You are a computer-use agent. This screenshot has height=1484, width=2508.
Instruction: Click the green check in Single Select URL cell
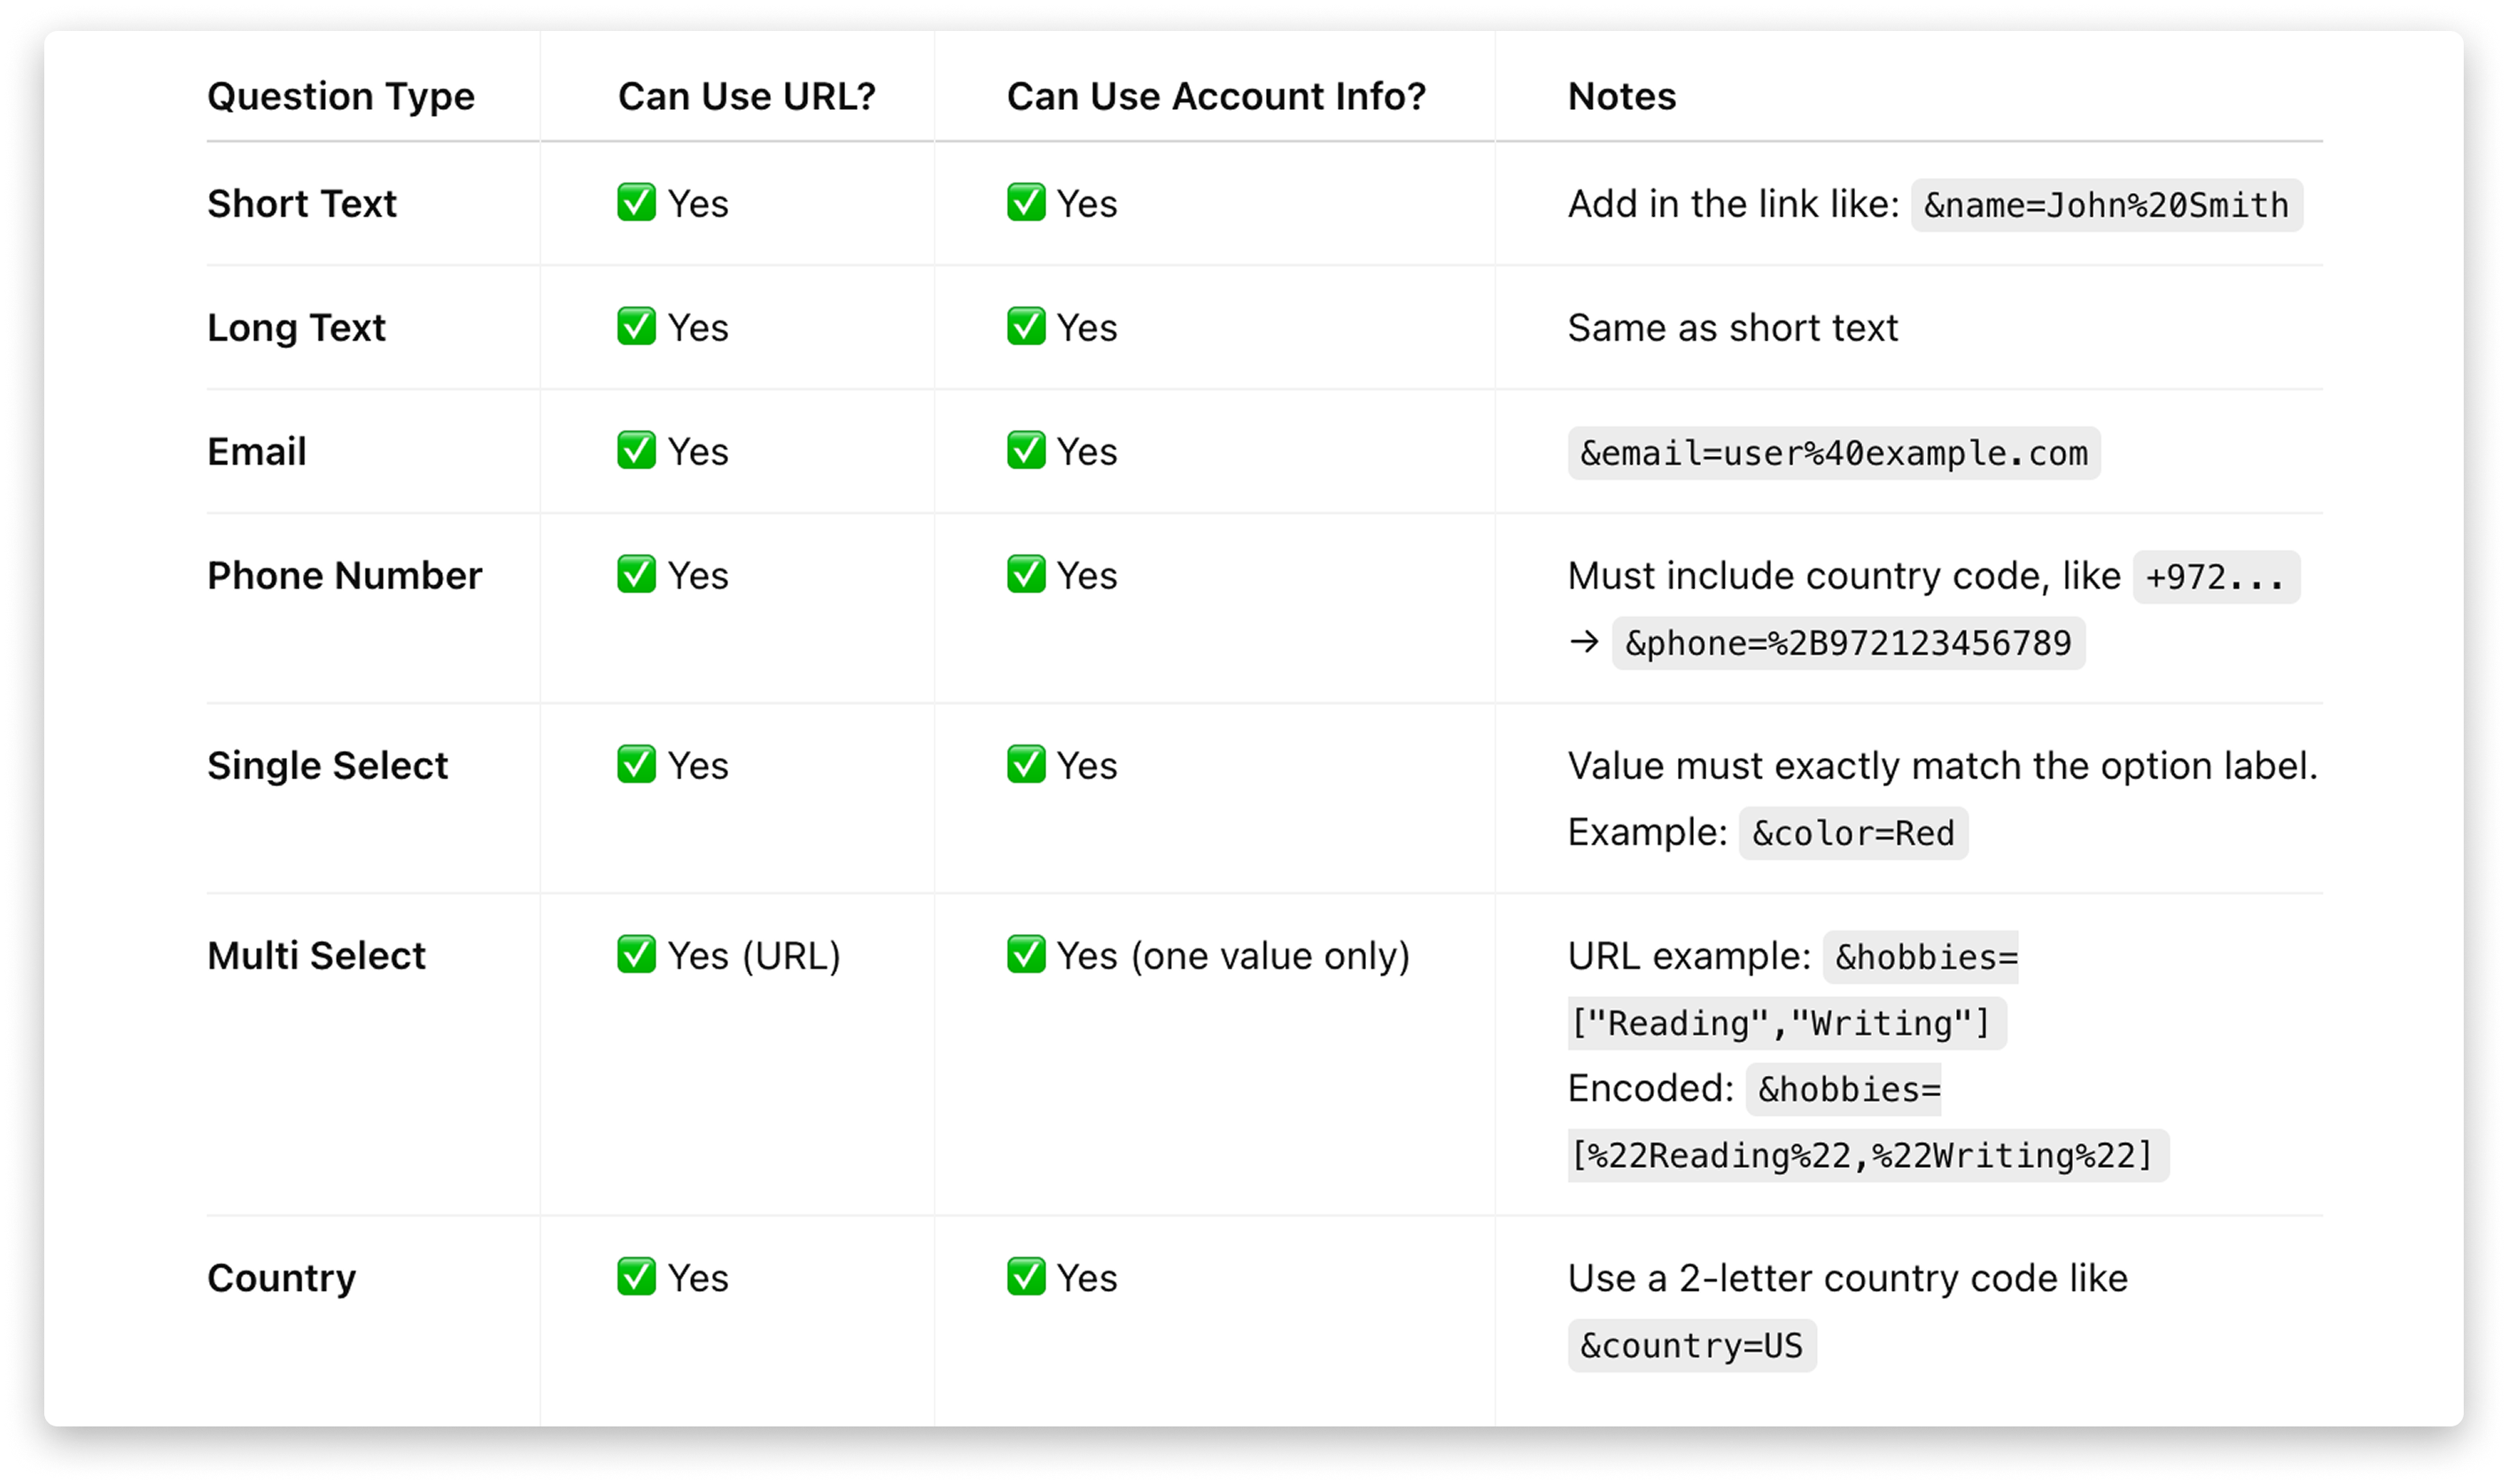636,764
